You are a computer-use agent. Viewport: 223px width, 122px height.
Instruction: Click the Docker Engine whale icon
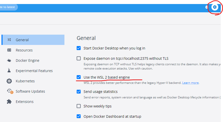pyautogui.click(x=9, y=60)
